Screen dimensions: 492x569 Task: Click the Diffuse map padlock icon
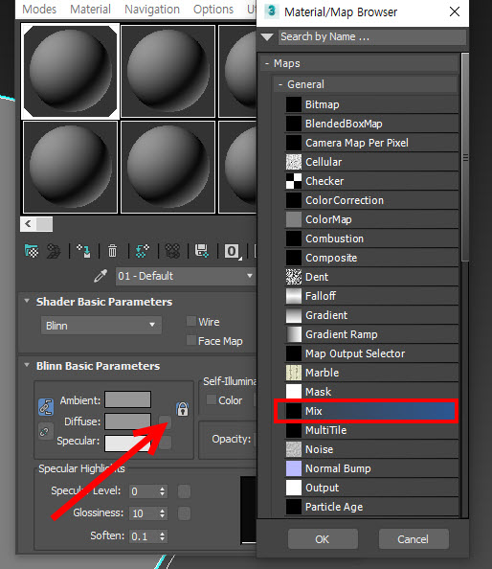pos(183,409)
